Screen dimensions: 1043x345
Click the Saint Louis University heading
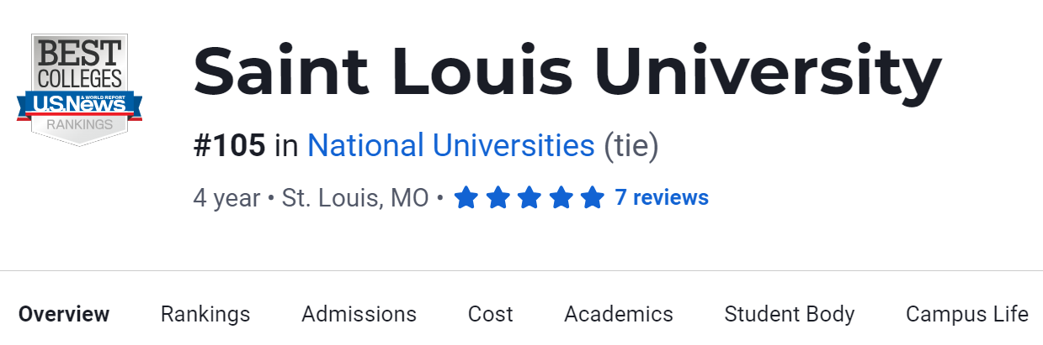tap(567, 72)
